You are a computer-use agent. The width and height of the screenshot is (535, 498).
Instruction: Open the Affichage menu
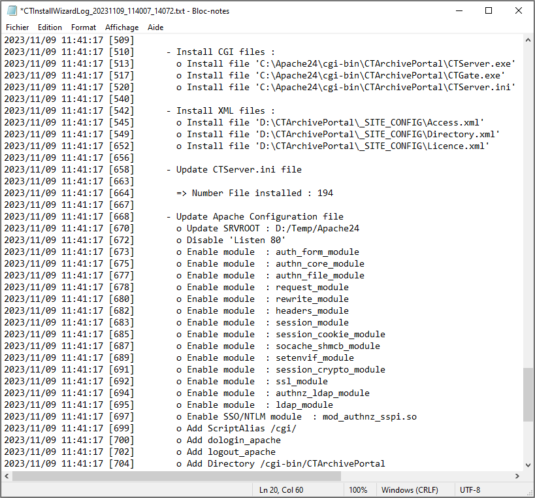[122, 27]
